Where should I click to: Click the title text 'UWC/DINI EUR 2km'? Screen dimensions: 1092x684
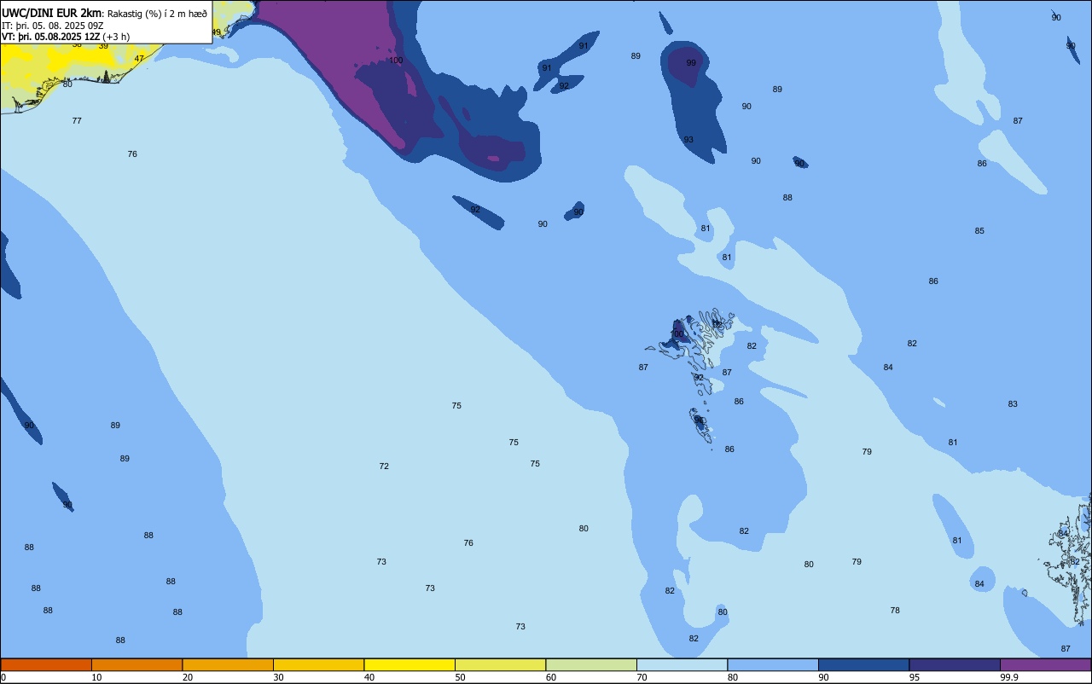52,13
